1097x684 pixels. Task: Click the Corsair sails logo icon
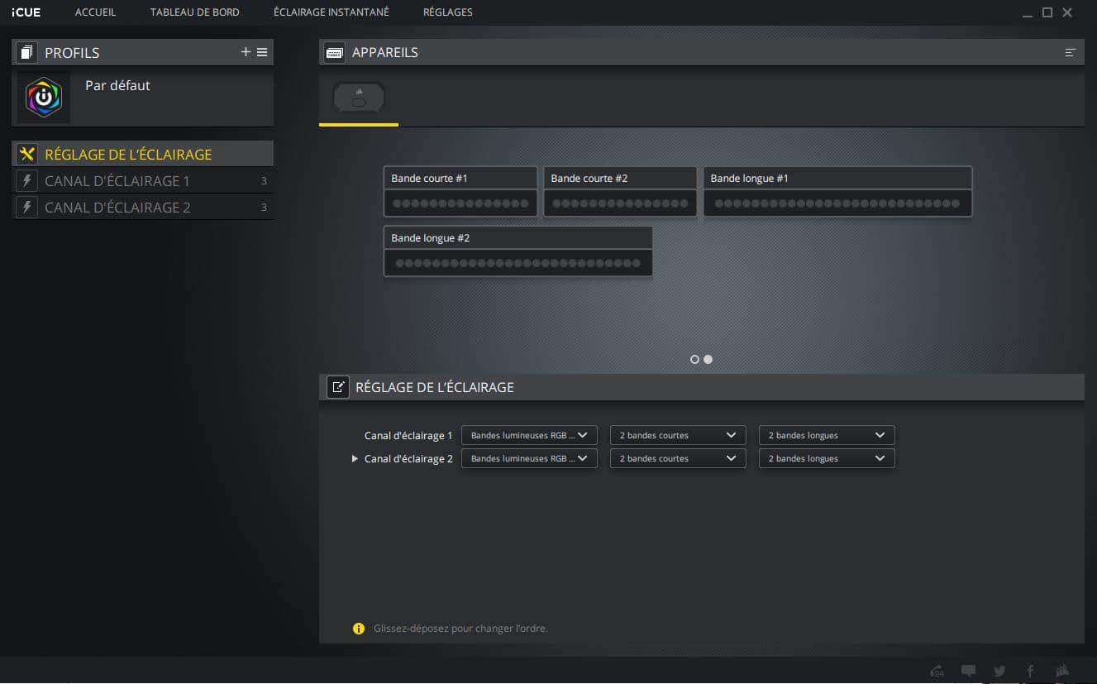tap(1062, 671)
